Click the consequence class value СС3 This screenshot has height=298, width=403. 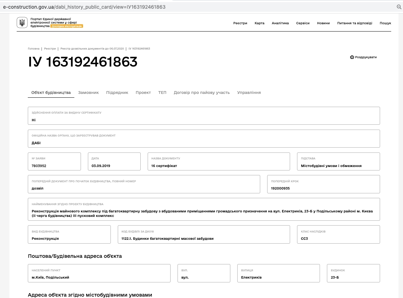point(304,238)
